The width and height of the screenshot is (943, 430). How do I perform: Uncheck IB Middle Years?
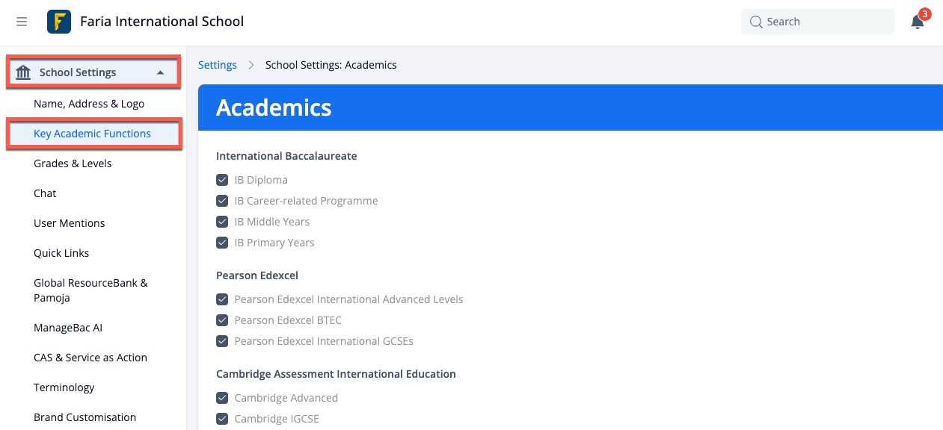click(x=222, y=222)
